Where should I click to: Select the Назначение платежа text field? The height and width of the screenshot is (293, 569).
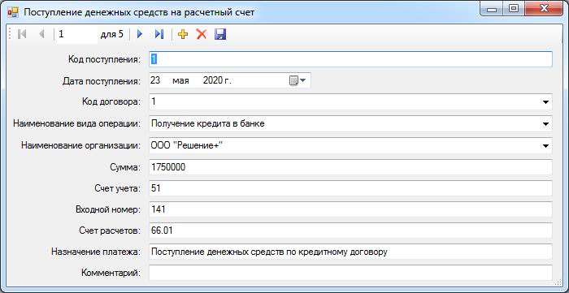(x=350, y=252)
